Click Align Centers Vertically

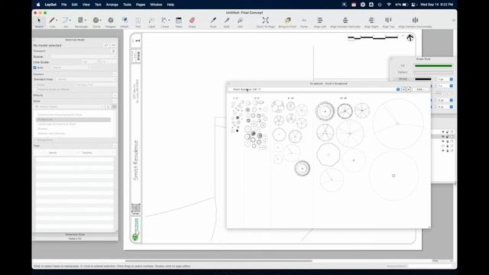pos(345,21)
